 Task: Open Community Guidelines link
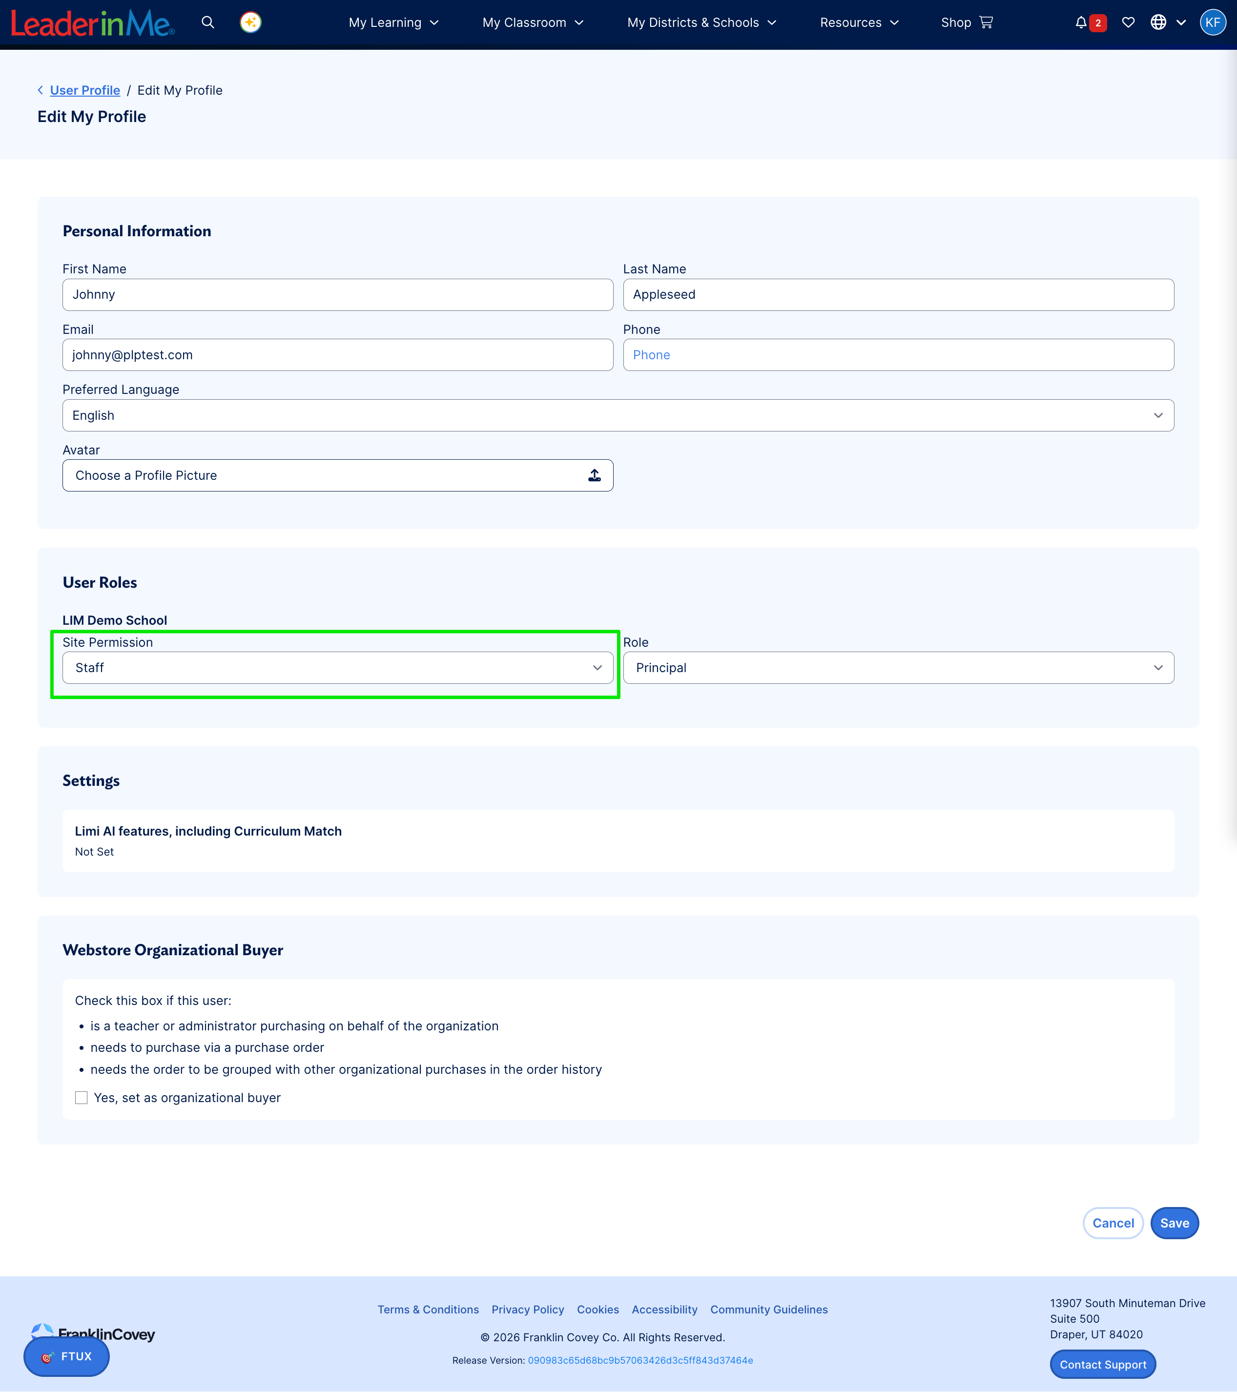click(769, 1310)
